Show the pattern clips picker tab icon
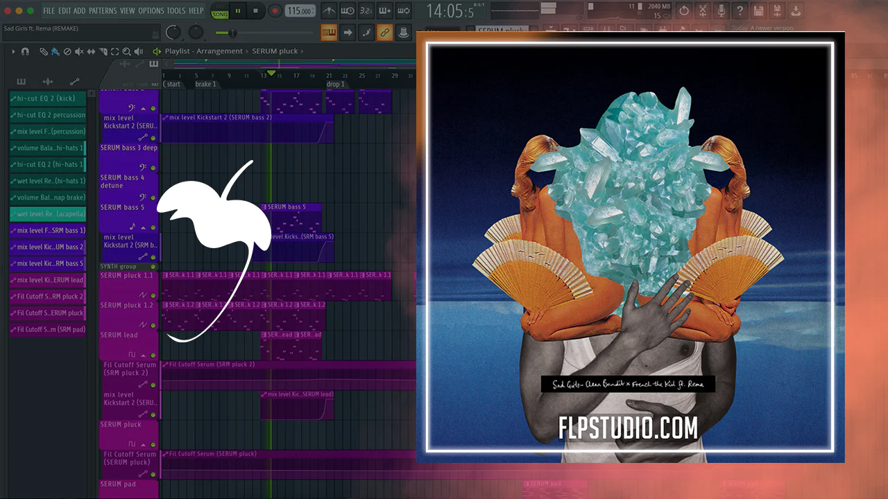The width and height of the screenshot is (888, 499). pos(22,82)
